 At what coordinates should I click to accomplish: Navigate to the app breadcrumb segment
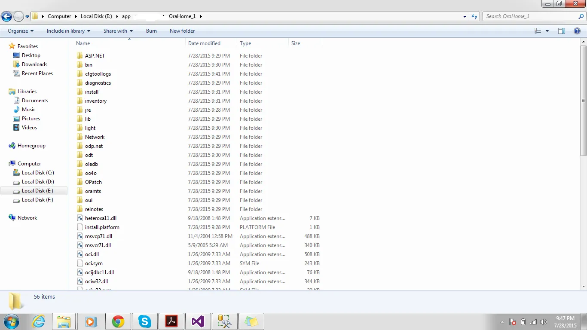pyautogui.click(x=126, y=16)
